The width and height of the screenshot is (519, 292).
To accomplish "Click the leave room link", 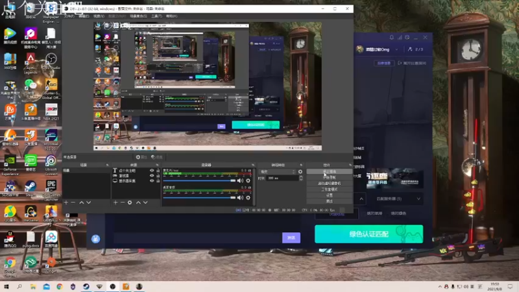I will point(412,63).
